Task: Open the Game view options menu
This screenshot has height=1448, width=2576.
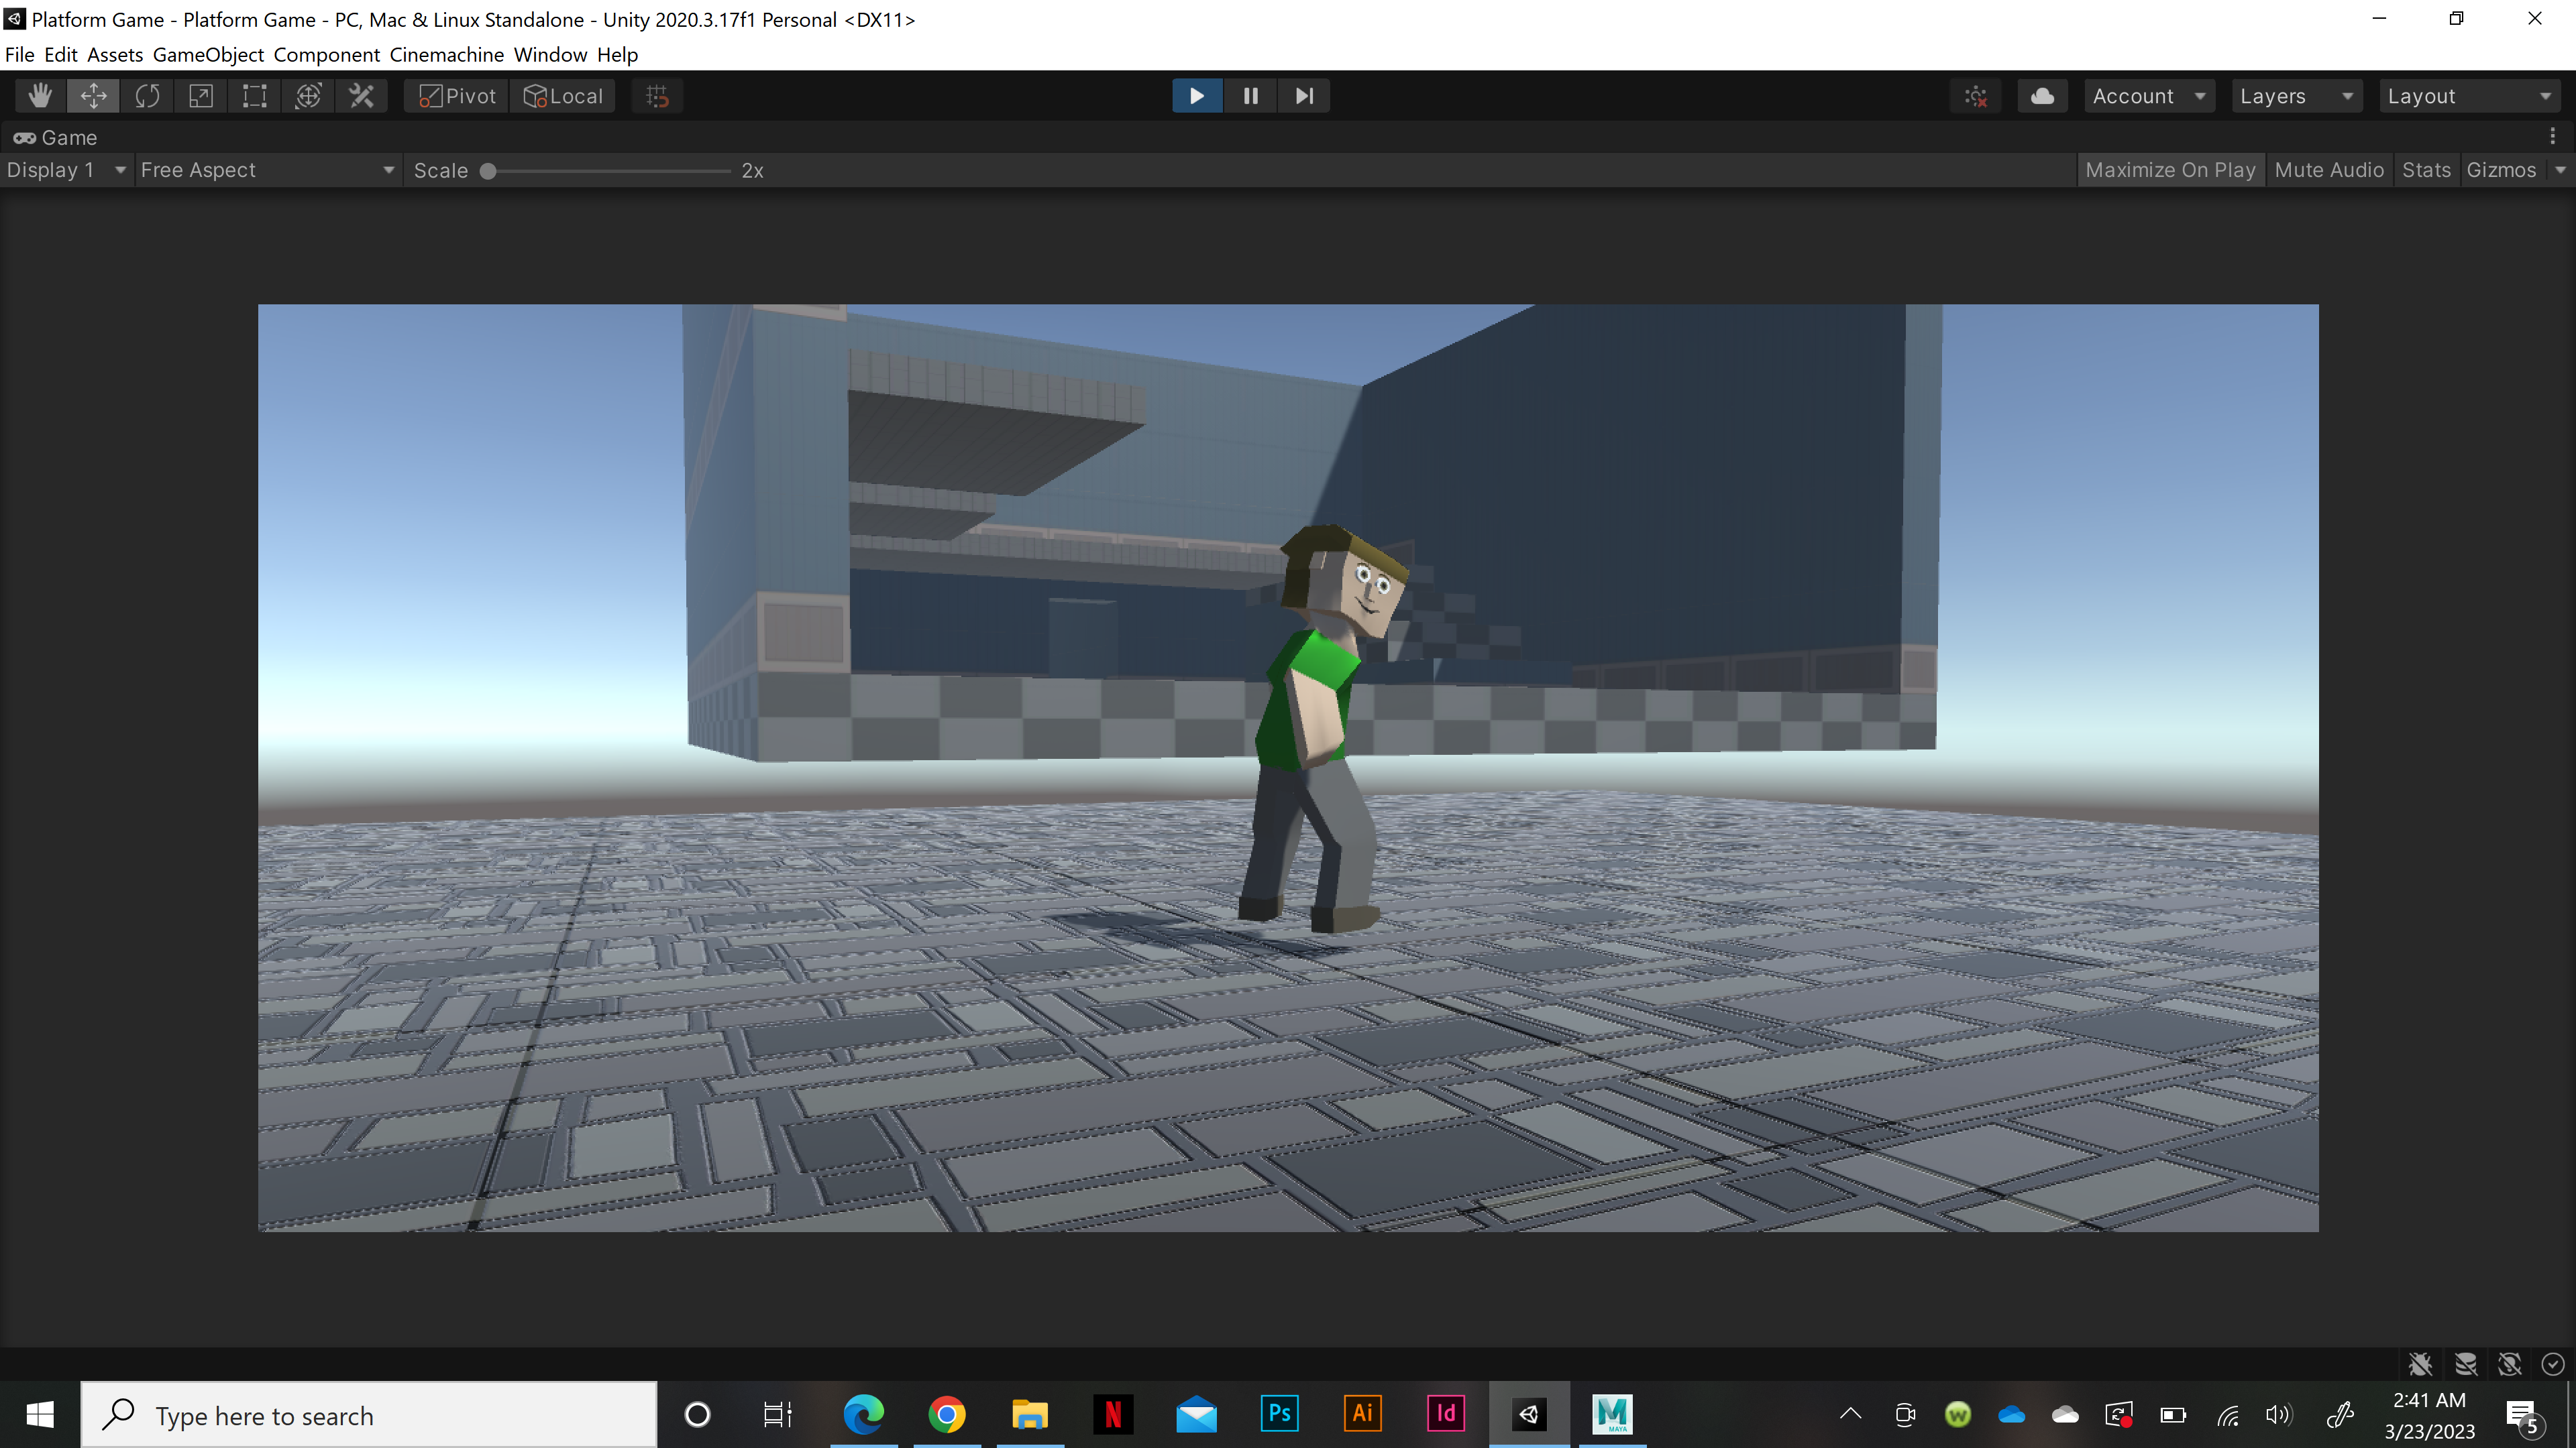Action: click(2553, 136)
